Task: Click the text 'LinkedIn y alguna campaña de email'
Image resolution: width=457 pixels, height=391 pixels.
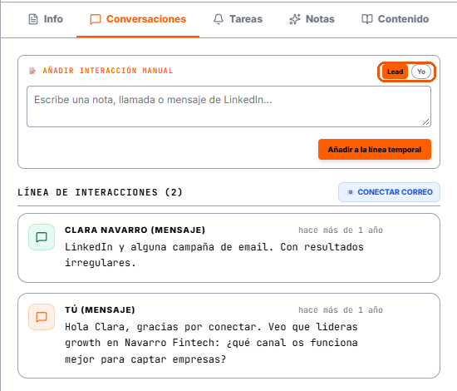Action: click(169, 247)
